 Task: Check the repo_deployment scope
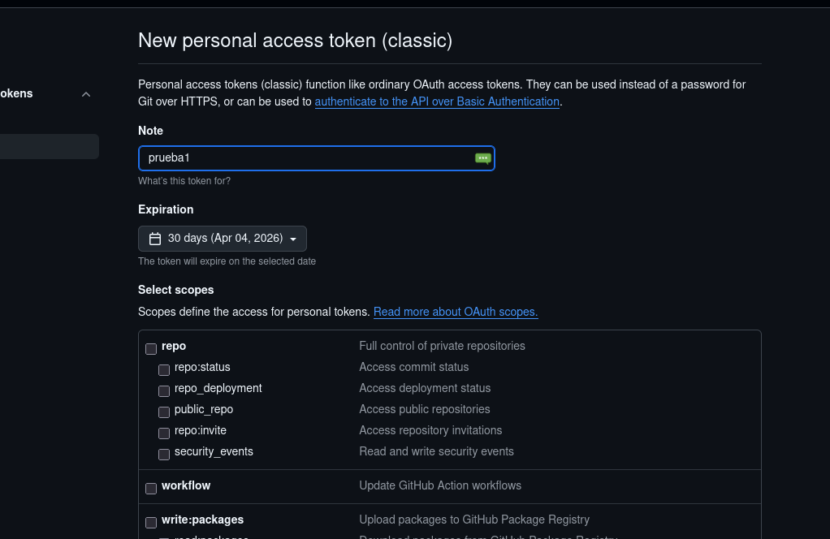(x=163, y=390)
